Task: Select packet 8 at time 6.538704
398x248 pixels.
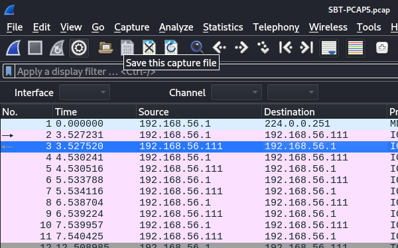Action: click(199, 202)
